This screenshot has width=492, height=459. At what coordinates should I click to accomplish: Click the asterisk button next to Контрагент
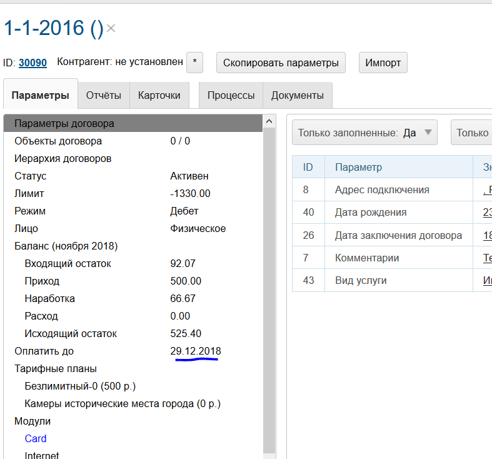coord(195,63)
